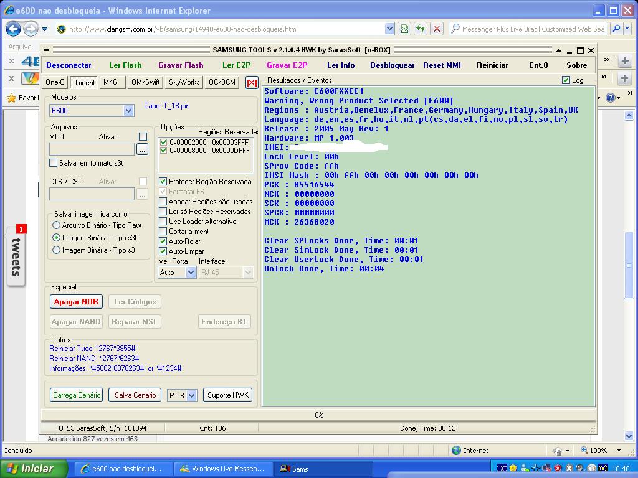Click the red [X] button beside QC/BCM tab
Screen dimensions: 638x478
click(x=252, y=83)
